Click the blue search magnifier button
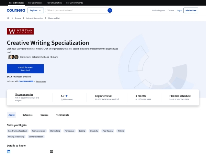This screenshot has width=206, height=154. [x=110, y=10]
